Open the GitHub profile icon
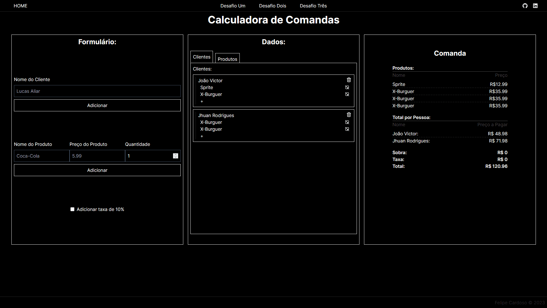The image size is (547, 308). pos(525,6)
